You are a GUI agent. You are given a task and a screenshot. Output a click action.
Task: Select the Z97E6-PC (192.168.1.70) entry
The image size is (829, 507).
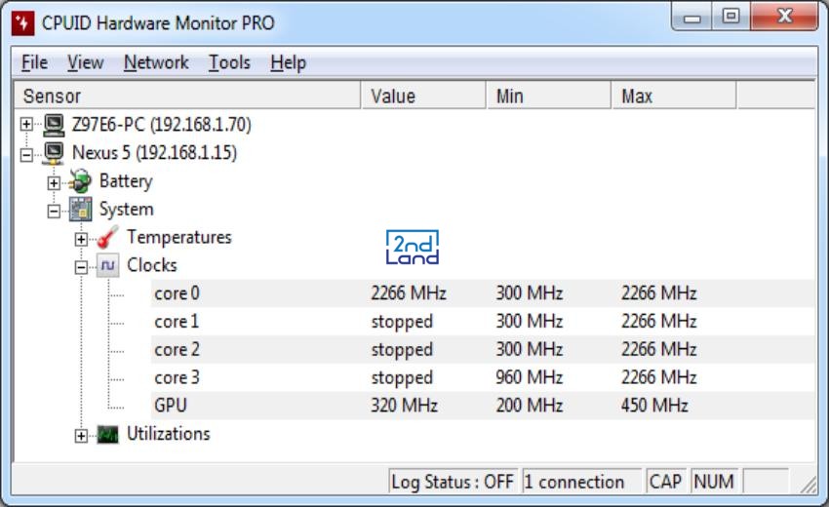[161, 125]
